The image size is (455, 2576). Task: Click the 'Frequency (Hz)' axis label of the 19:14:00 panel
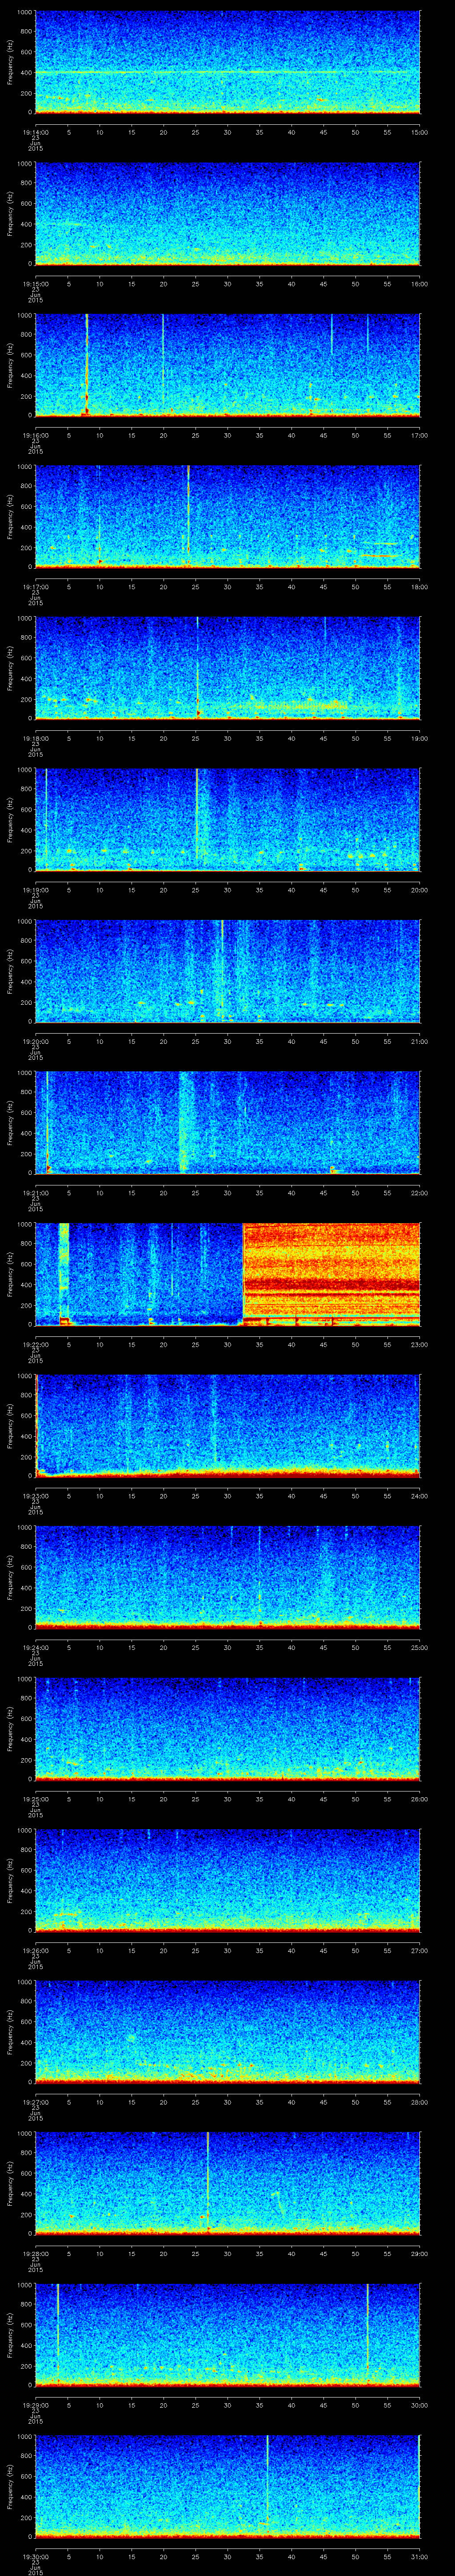10,62
